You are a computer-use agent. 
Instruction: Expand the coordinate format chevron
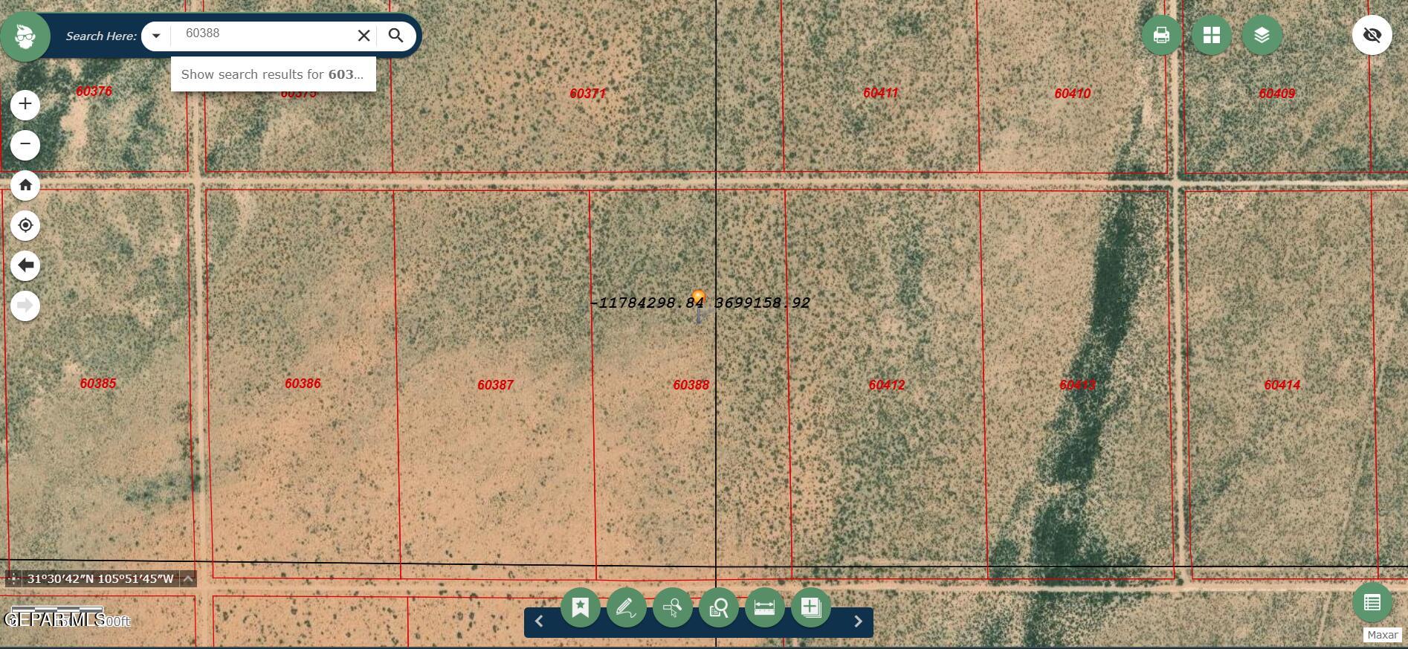point(188,578)
